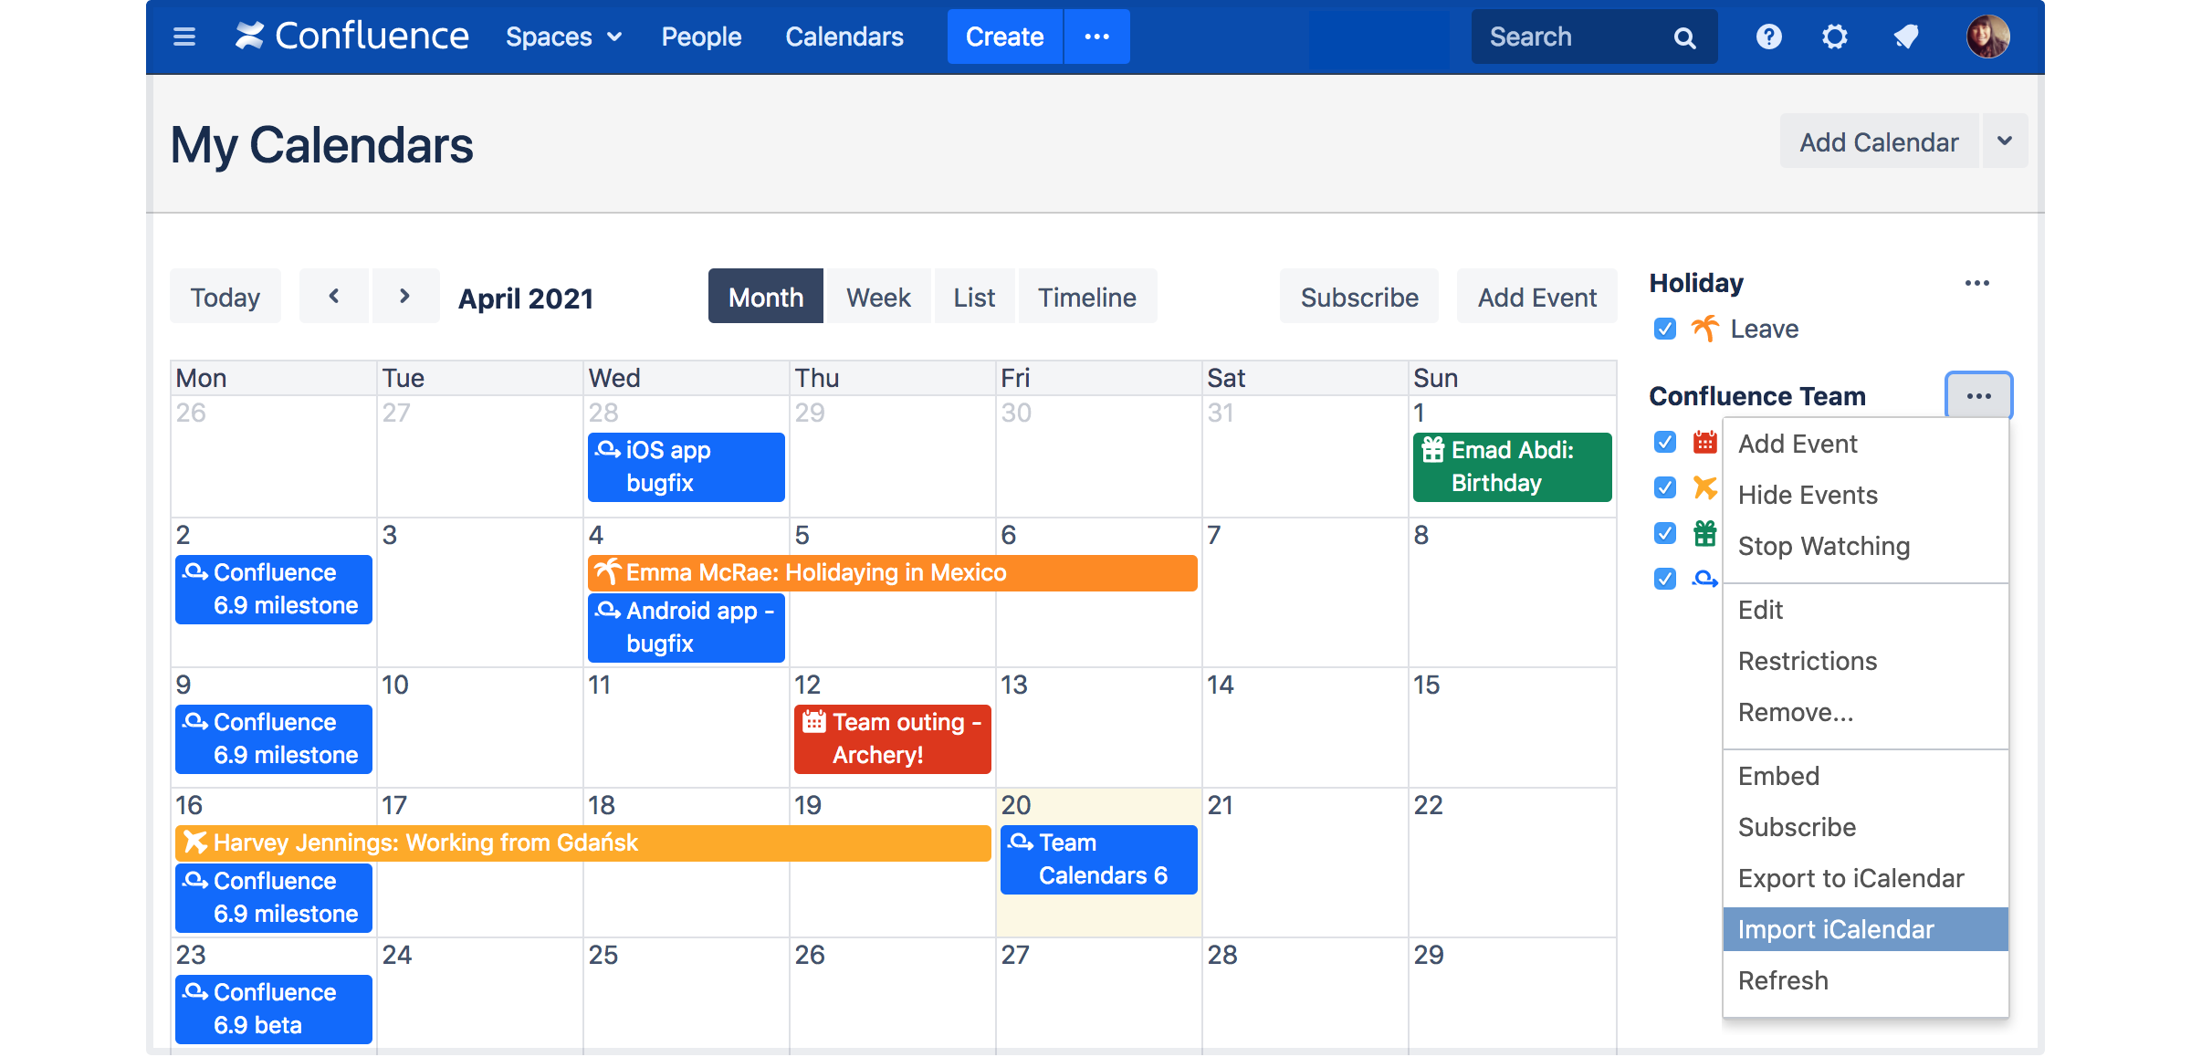Toggle the Leave checkbox

click(x=1665, y=329)
